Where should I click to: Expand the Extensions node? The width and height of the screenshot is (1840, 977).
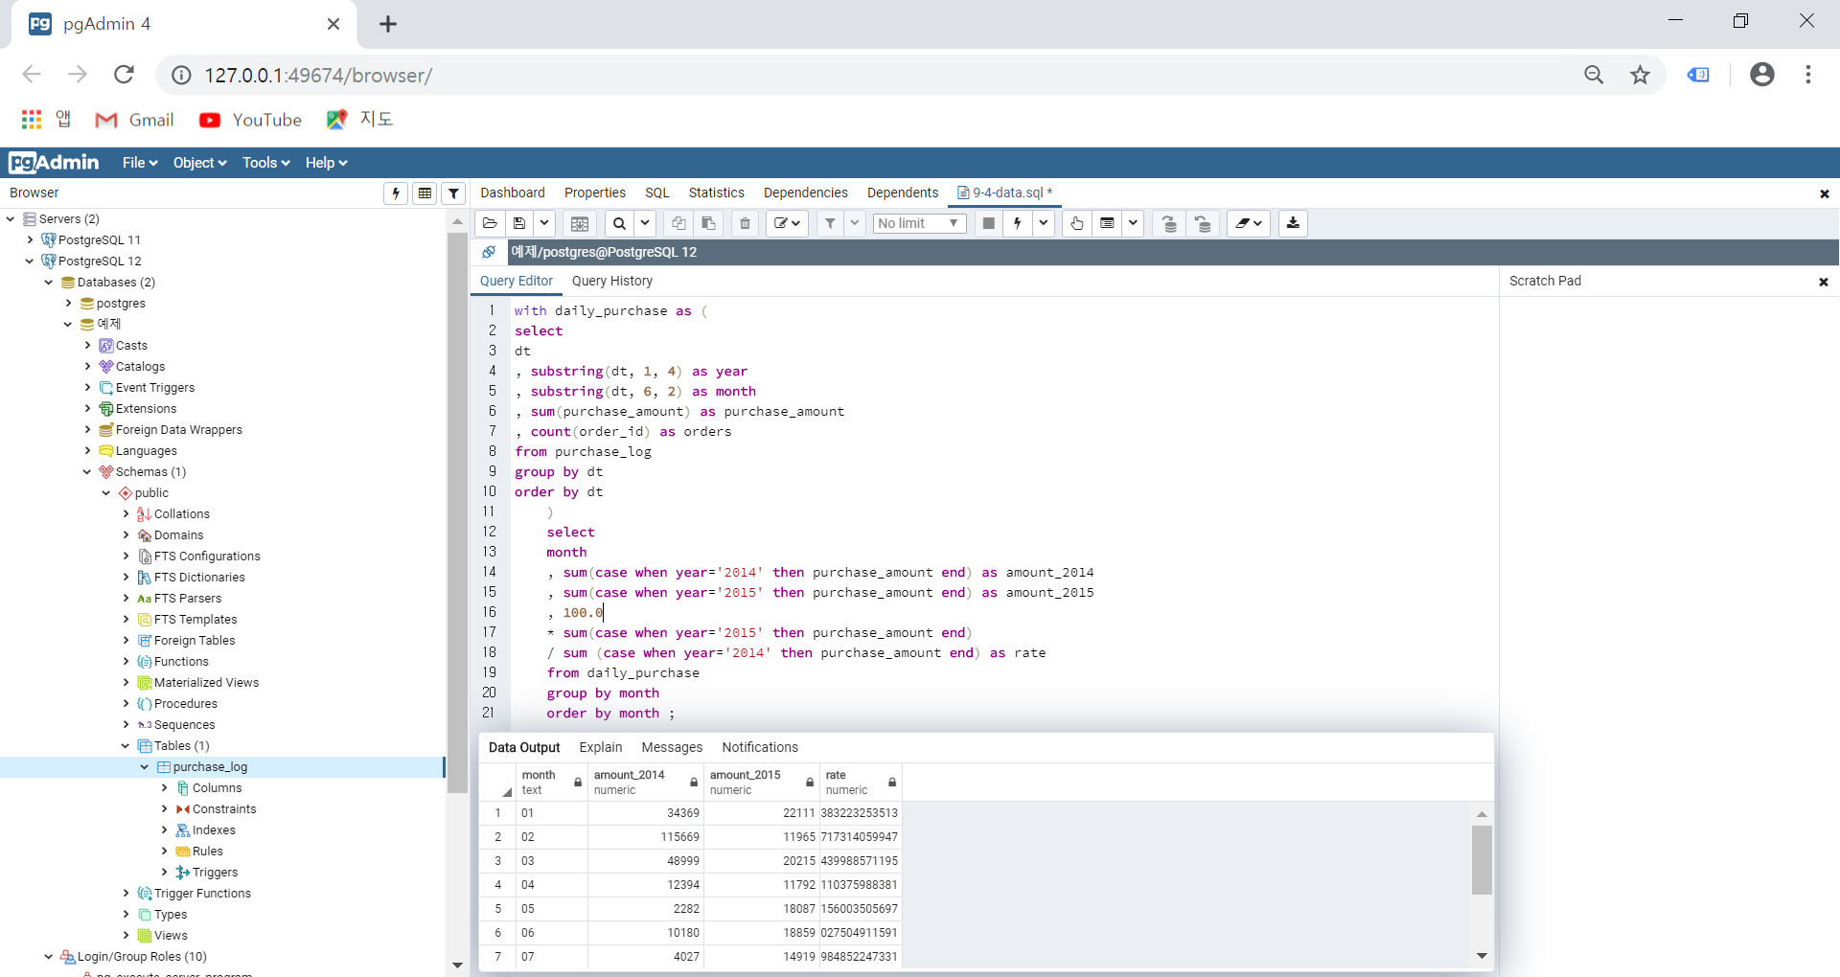[88, 409]
